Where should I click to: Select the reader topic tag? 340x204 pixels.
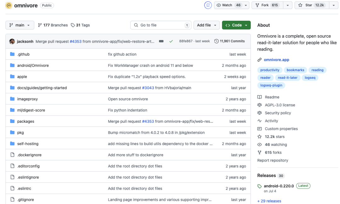pyautogui.click(x=265, y=78)
